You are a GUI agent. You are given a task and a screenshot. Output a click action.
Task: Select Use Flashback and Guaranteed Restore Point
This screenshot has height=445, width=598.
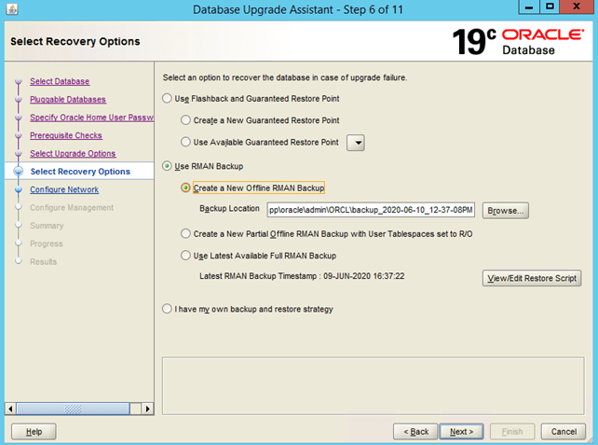point(168,99)
